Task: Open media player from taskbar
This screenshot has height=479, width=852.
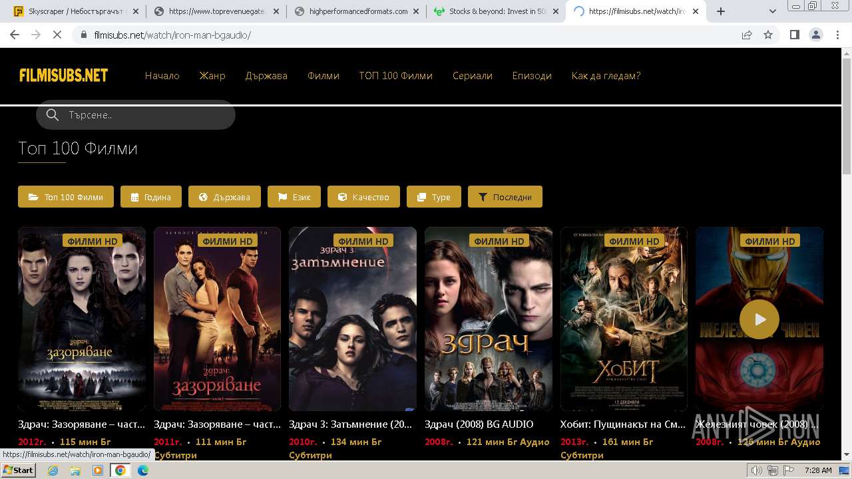Action: pyautogui.click(x=98, y=470)
